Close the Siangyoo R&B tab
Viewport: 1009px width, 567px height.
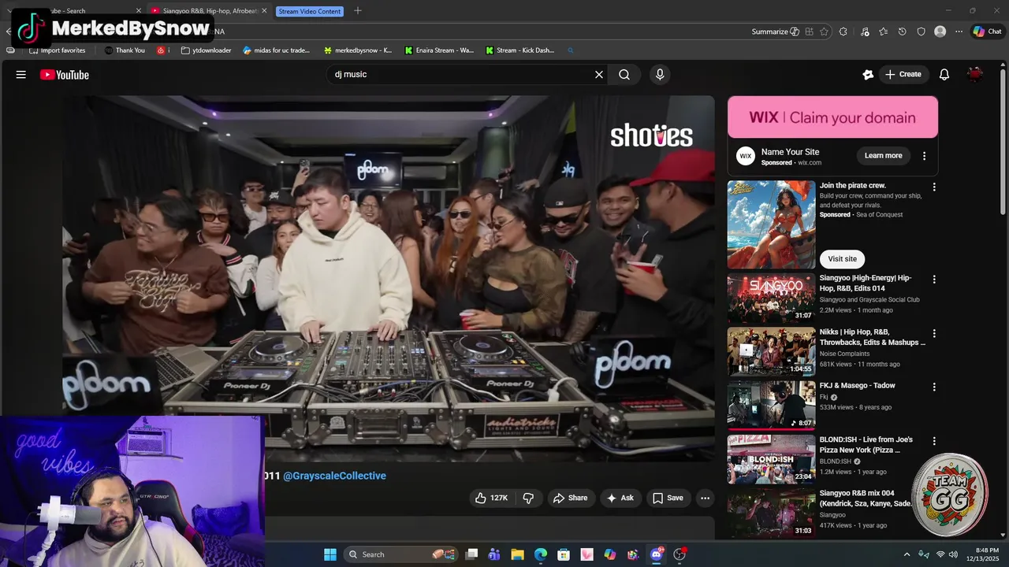point(264,11)
